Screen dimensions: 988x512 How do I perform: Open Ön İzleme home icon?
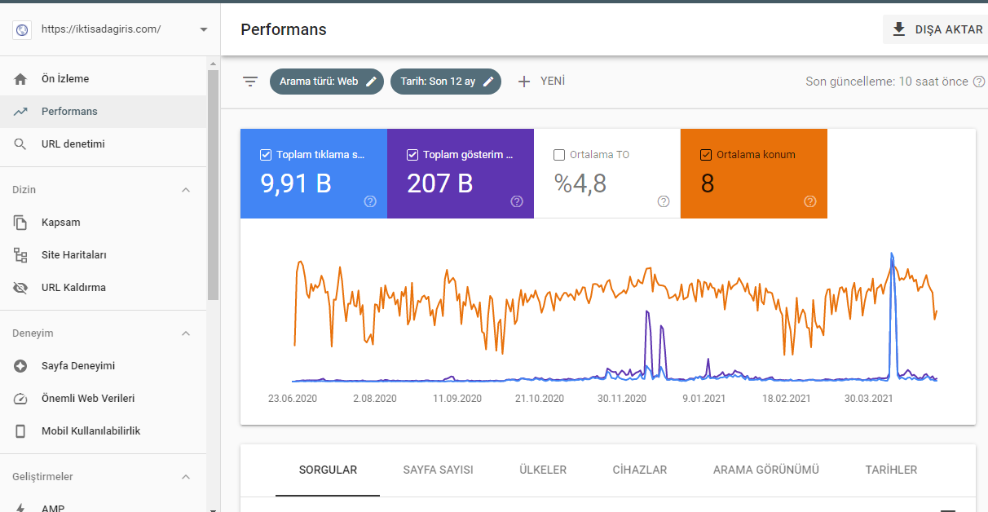[x=21, y=79]
